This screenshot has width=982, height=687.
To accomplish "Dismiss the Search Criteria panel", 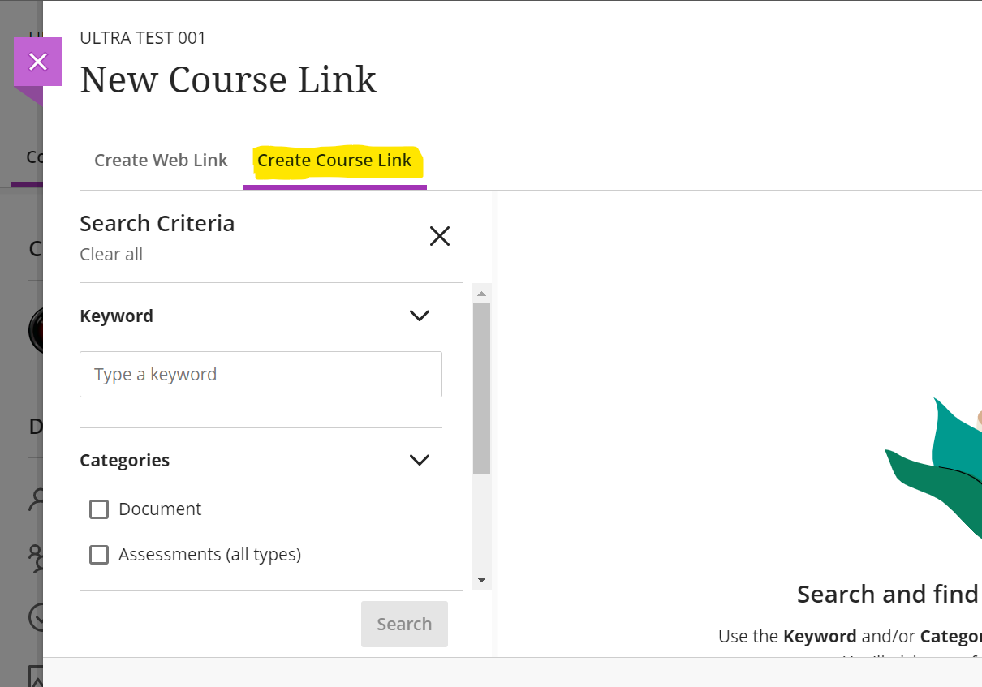I will [439, 236].
